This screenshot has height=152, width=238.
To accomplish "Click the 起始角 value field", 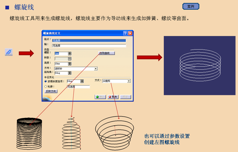I will 61,73.
